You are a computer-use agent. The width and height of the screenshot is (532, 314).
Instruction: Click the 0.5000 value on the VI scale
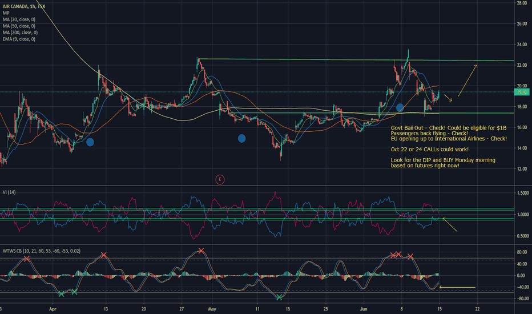[x=523, y=236]
